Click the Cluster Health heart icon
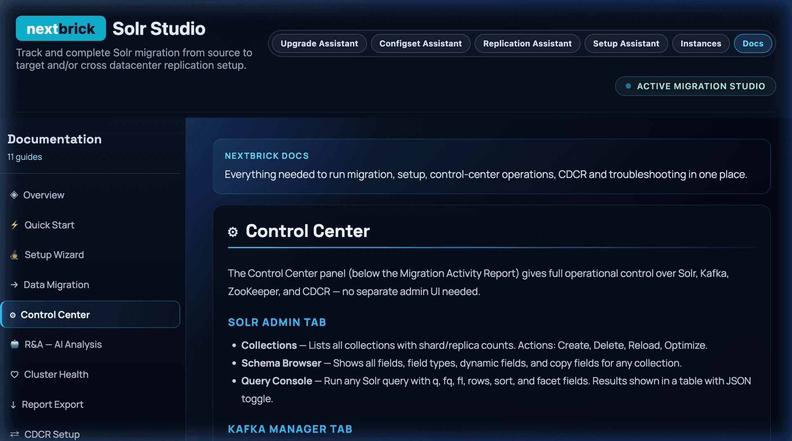The width and height of the screenshot is (792, 441). click(x=14, y=375)
